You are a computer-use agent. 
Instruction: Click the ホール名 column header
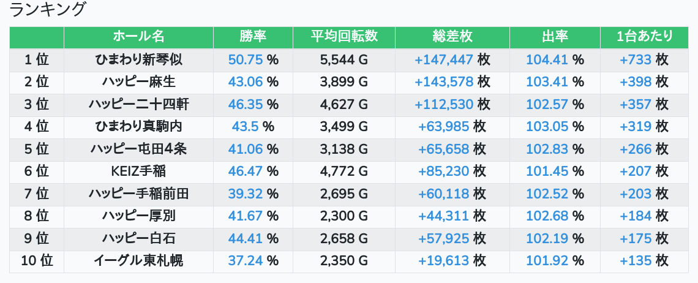click(x=138, y=37)
